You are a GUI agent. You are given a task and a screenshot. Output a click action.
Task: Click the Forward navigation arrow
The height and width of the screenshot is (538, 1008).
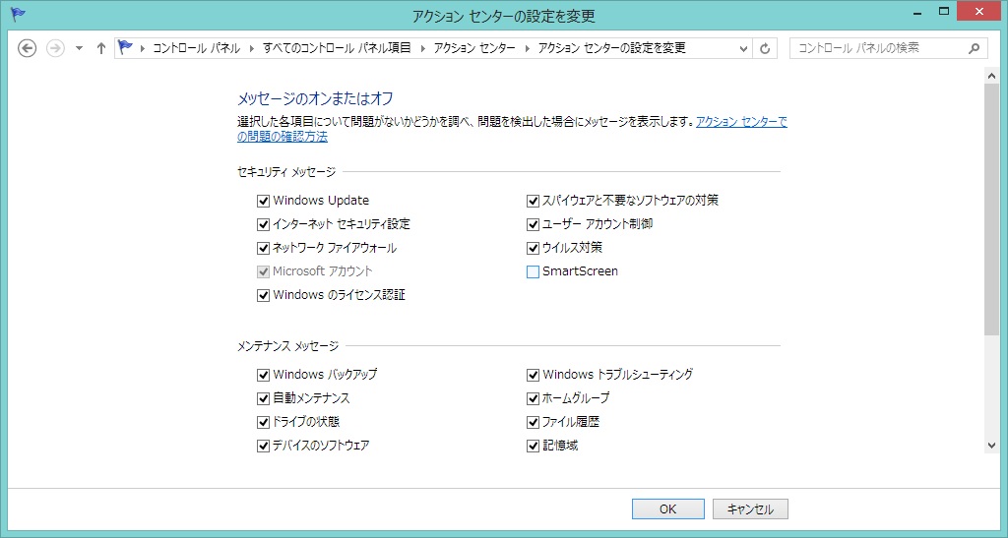click(x=55, y=48)
